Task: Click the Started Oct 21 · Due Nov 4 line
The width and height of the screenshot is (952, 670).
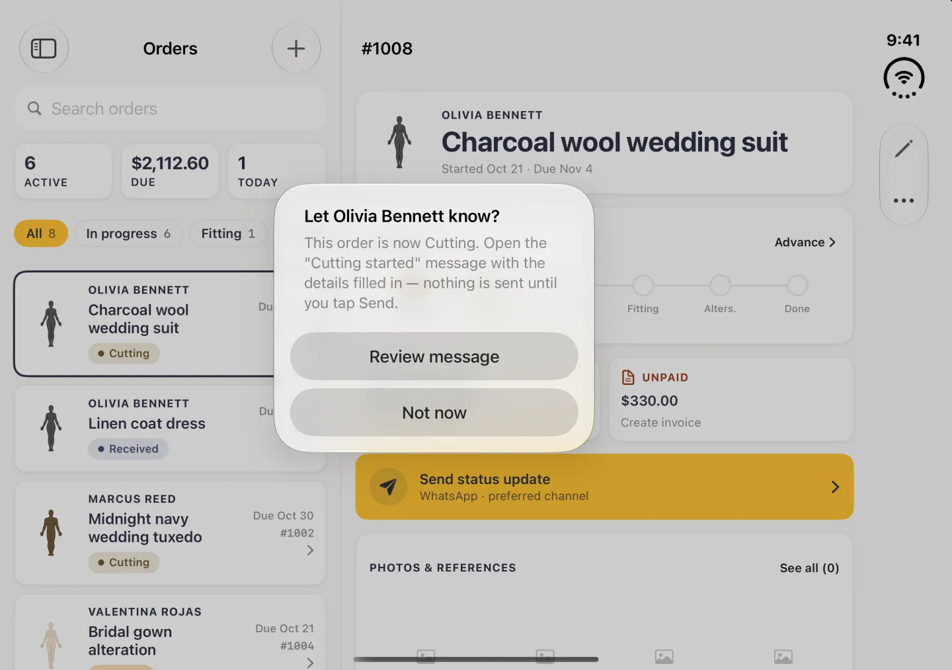Action: pyautogui.click(x=517, y=169)
